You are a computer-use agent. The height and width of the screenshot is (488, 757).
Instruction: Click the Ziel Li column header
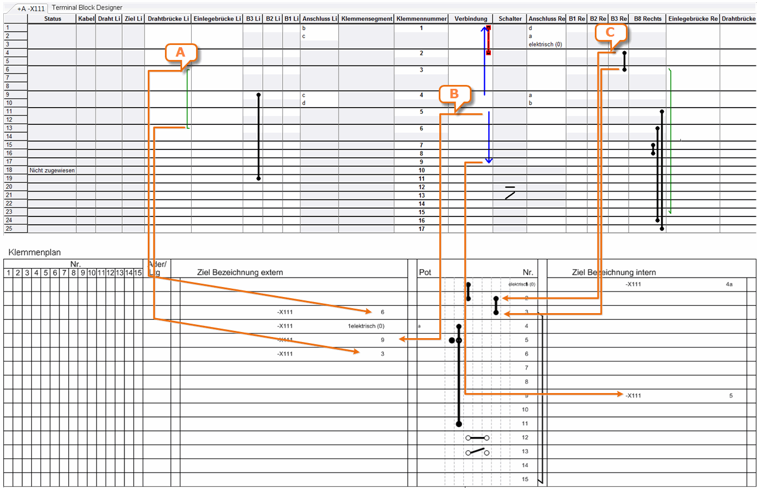133,19
